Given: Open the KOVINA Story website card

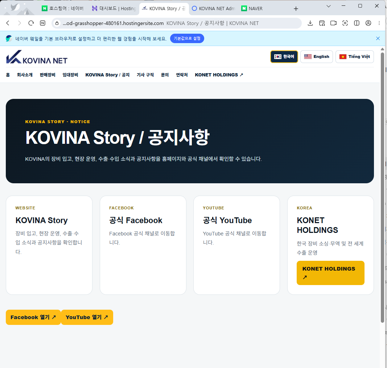Looking at the screenshot, I should [49, 245].
